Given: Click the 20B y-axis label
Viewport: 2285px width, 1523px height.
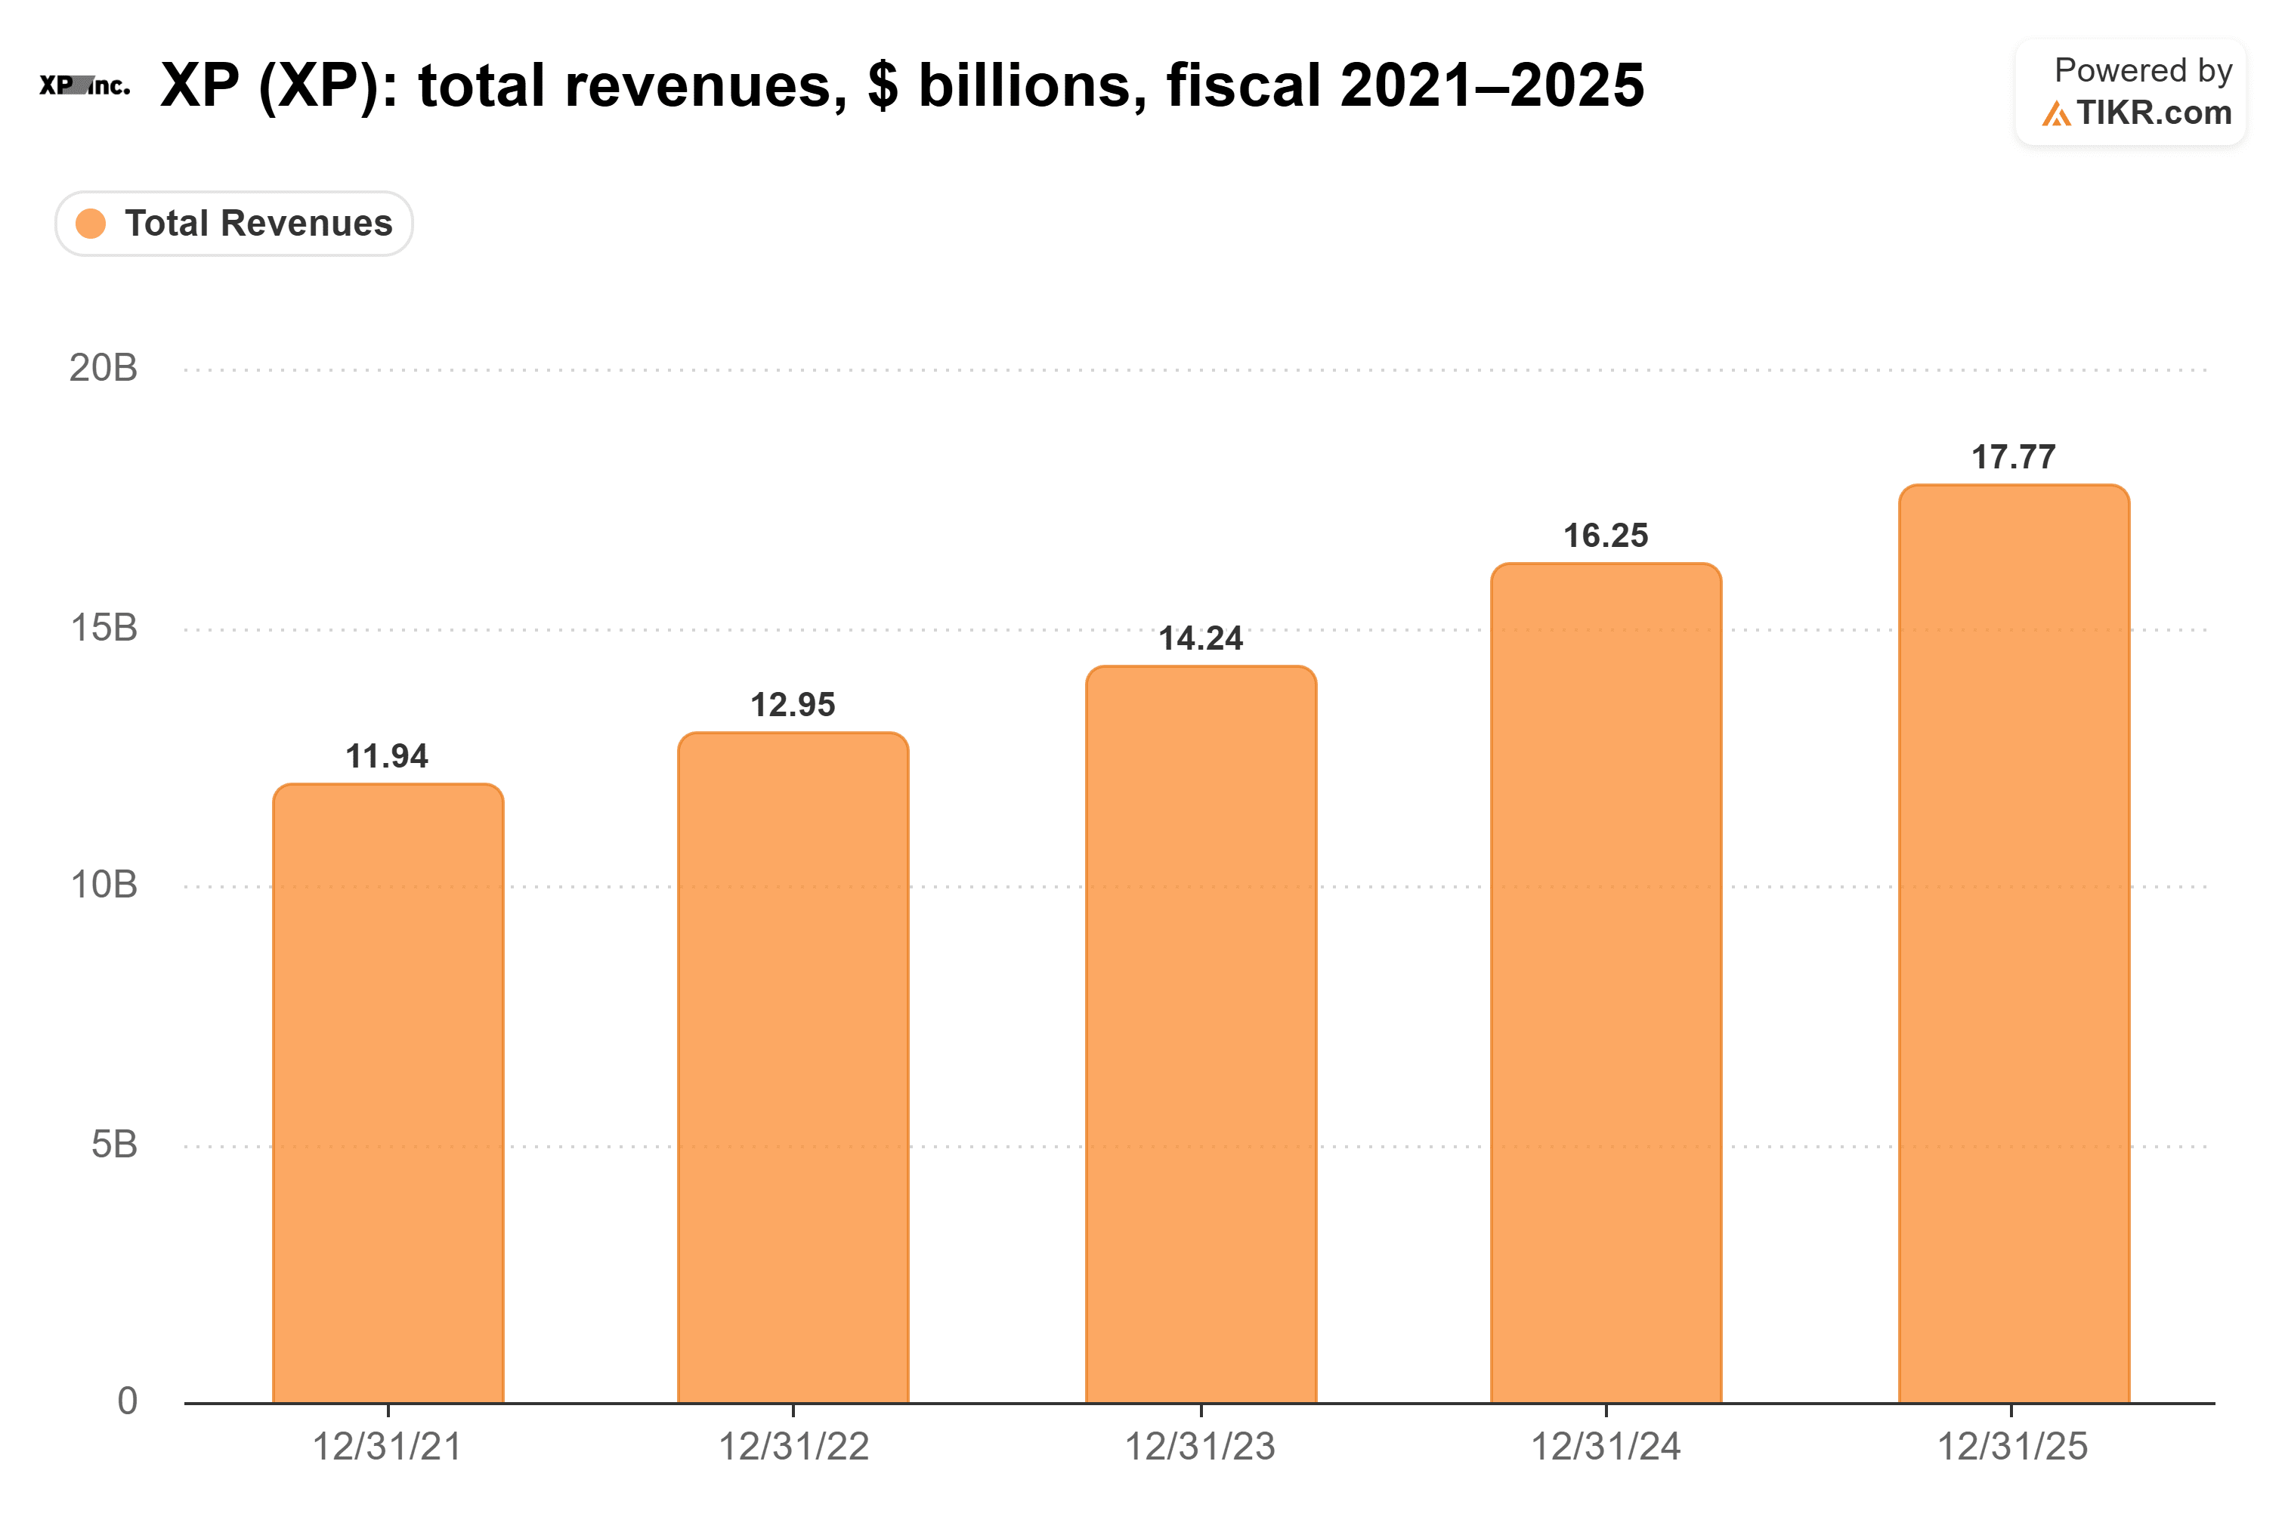Looking at the screenshot, I should (x=103, y=368).
